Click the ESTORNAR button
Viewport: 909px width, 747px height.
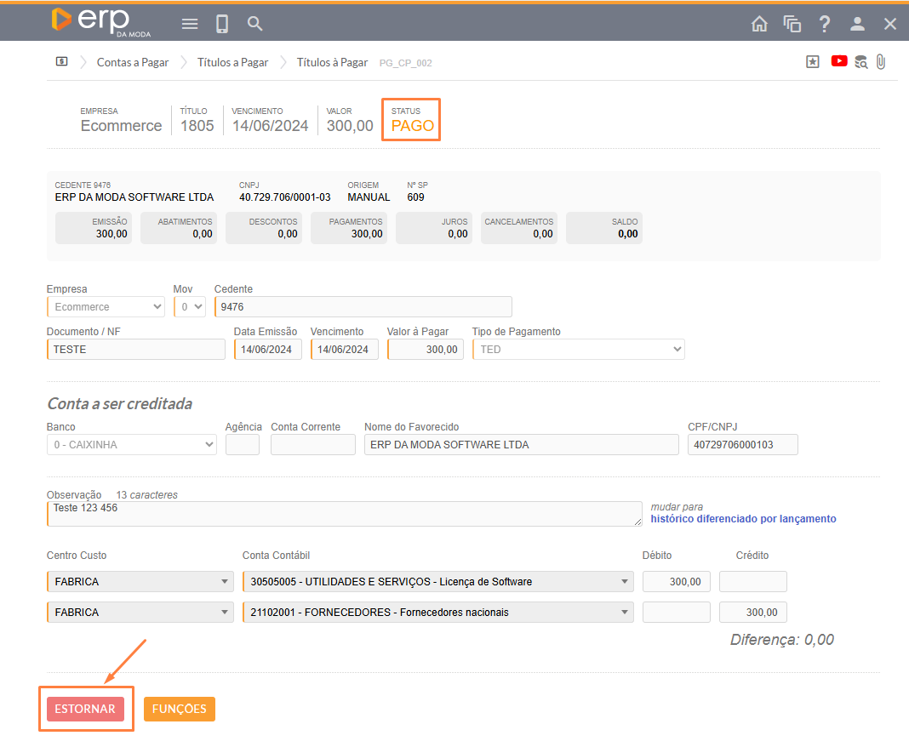pos(85,709)
